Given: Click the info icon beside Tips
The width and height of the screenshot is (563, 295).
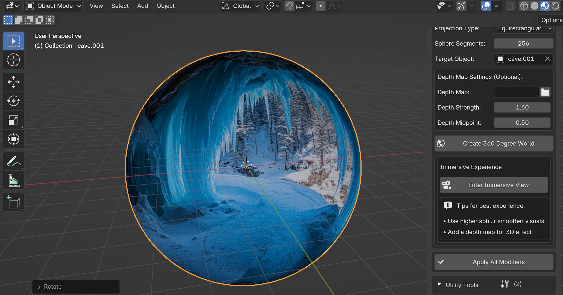Looking at the screenshot, I should click(x=448, y=205).
